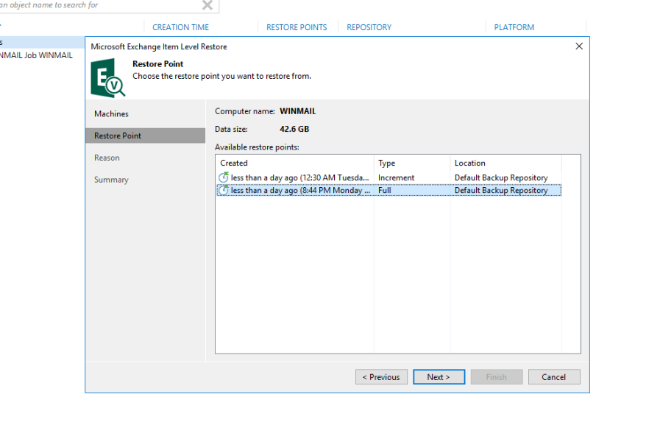Select the WINMAIL Job tree item
660x422 pixels.
37,55
